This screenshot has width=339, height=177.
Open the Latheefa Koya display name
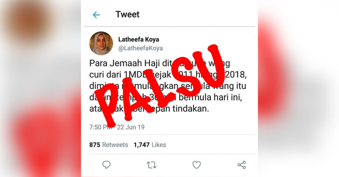pos(139,40)
